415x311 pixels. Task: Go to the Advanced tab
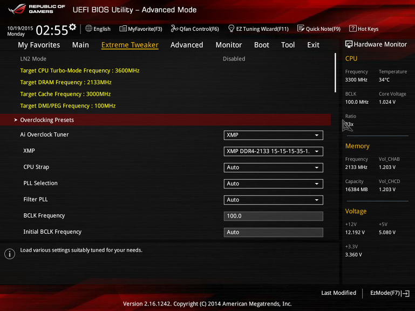tap(187, 45)
